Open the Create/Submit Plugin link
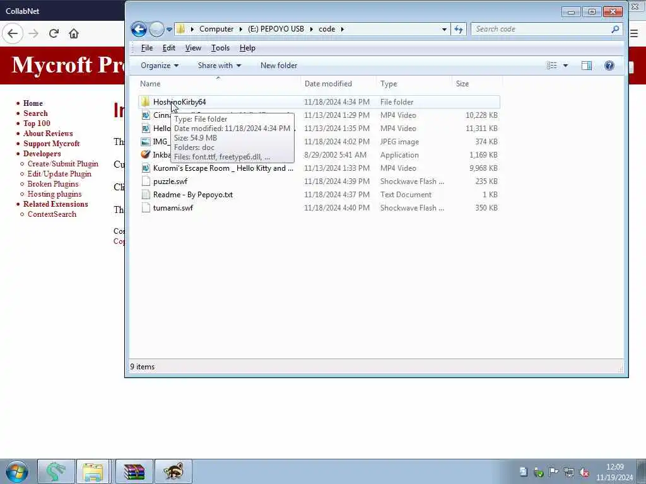The image size is (646, 484). [63, 164]
